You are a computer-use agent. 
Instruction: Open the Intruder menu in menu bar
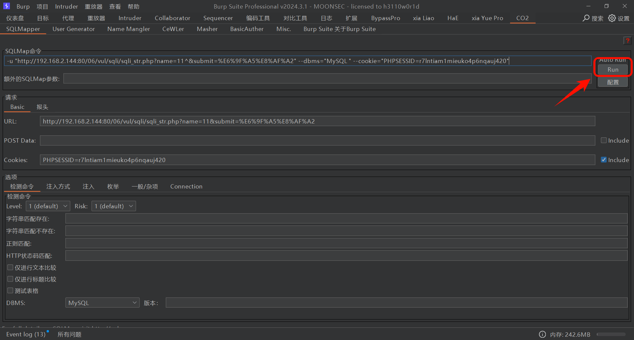(x=66, y=7)
